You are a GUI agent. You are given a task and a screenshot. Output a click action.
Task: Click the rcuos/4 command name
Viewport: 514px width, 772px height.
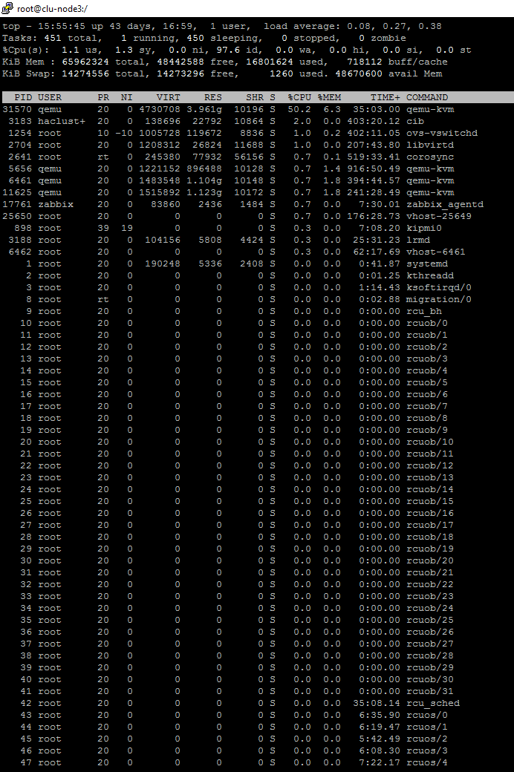point(427,762)
